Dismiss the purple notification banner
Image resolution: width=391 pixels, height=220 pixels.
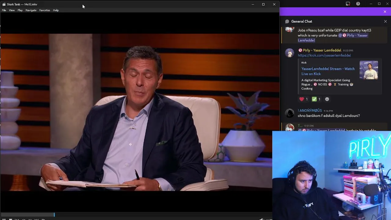pyautogui.click(x=385, y=12)
